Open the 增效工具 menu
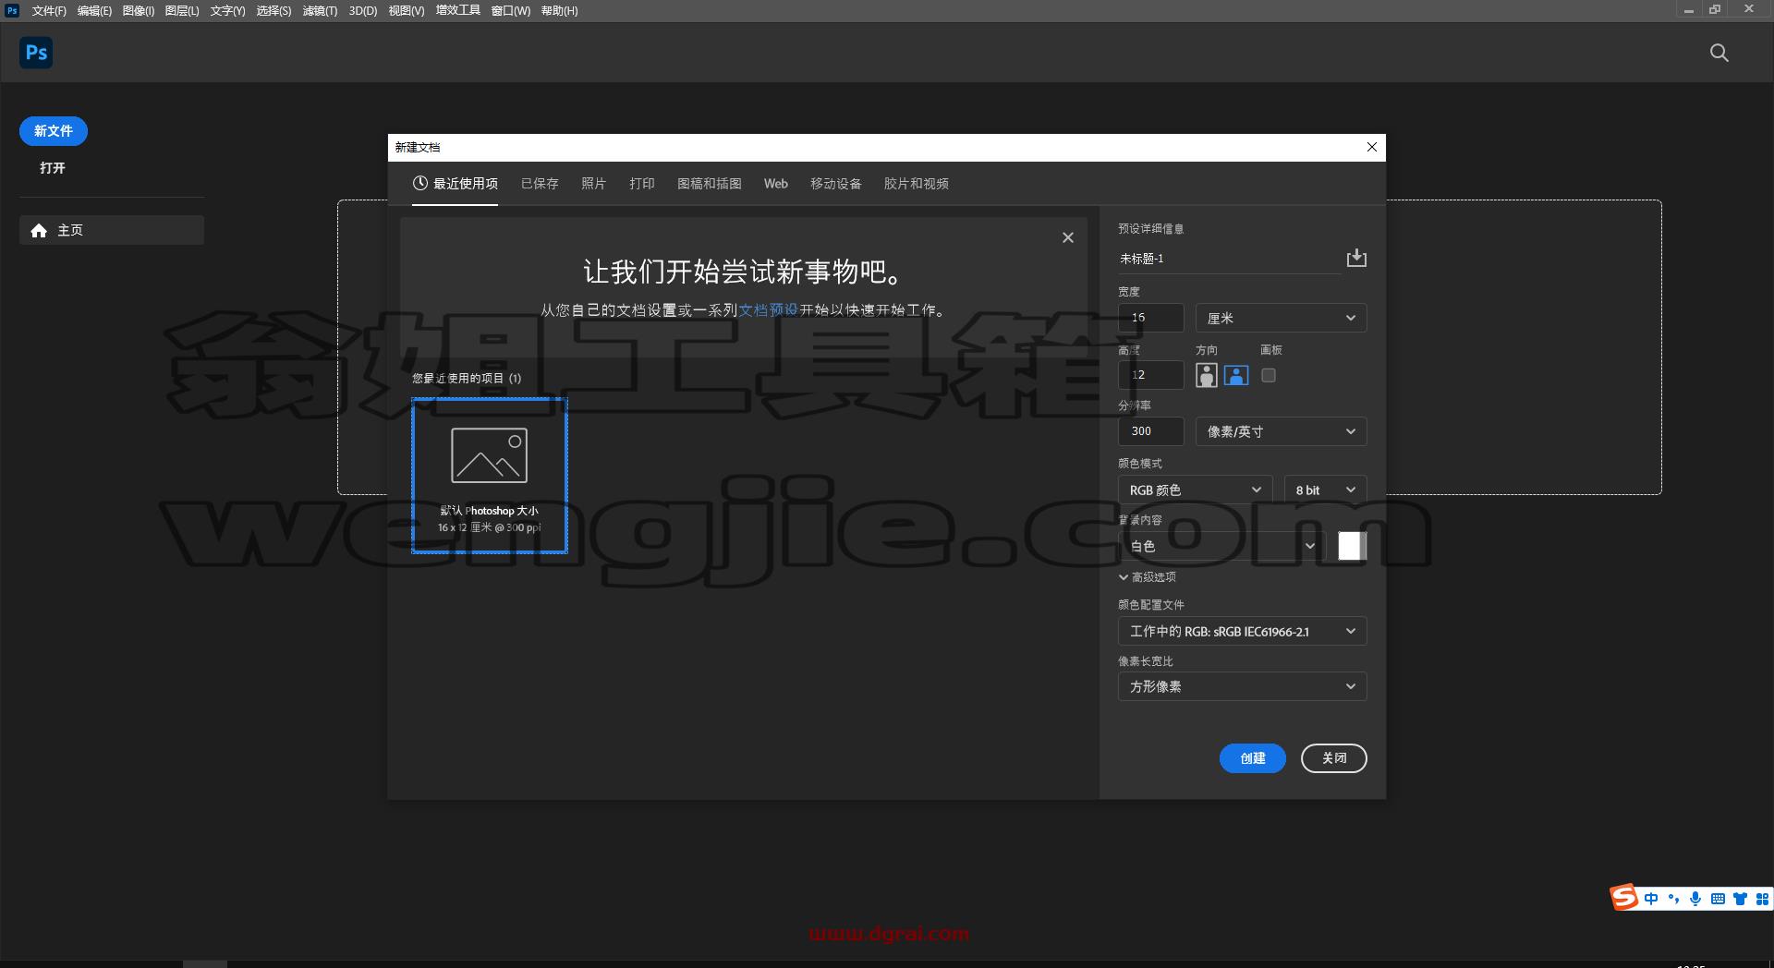The height and width of the screenshot is (968, 1774). tap(458, 10)
